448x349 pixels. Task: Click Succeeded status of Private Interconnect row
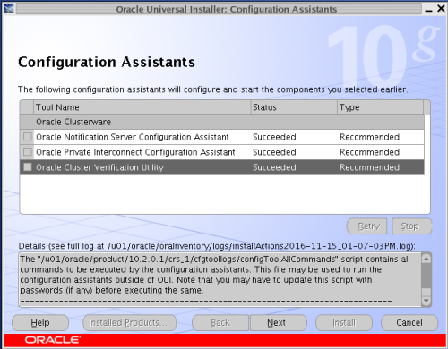(274, 152)
